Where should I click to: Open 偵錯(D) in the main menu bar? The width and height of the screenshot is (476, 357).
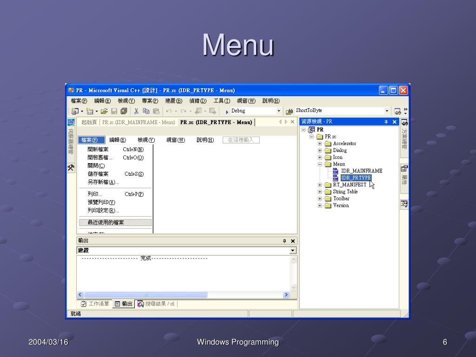click(x=198, y=101)
